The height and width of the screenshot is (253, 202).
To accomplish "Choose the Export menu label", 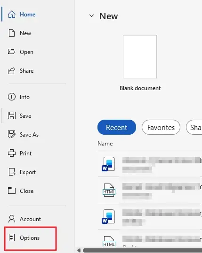I will [x=28, y=172].
